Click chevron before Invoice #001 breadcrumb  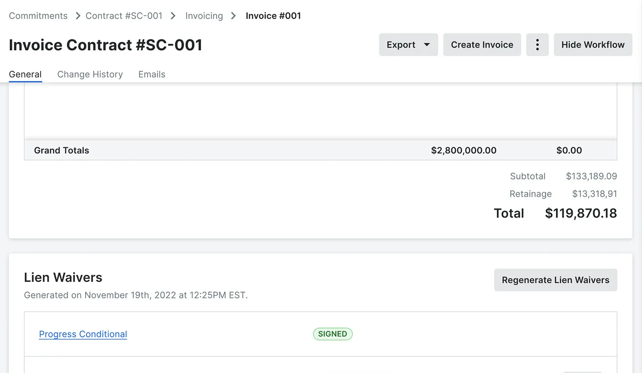pos(234,16)
